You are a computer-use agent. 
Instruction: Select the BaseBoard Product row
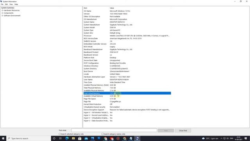point(127,52)
